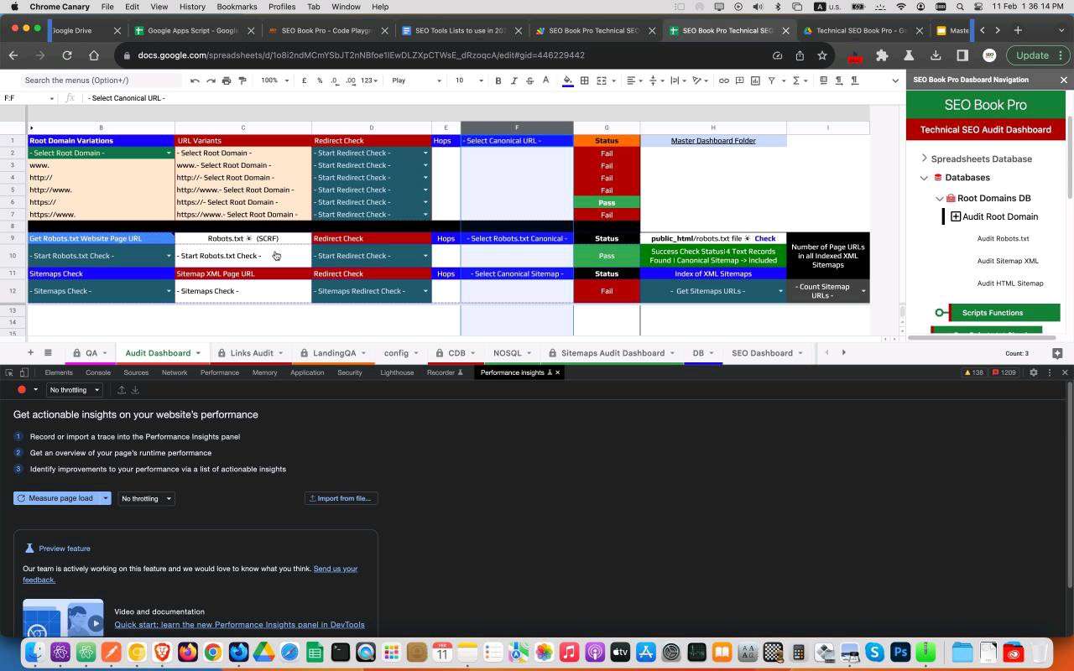Click the DevTools import trace upload icon

point(121,390)
